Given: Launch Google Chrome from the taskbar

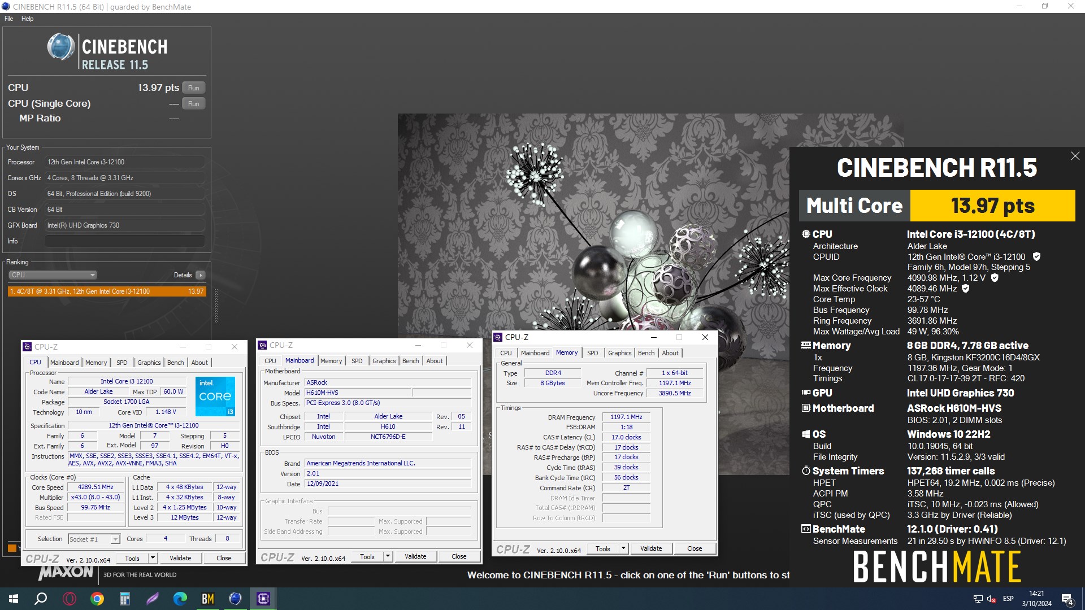Looking at the screenshot, I should click(97, 599).
